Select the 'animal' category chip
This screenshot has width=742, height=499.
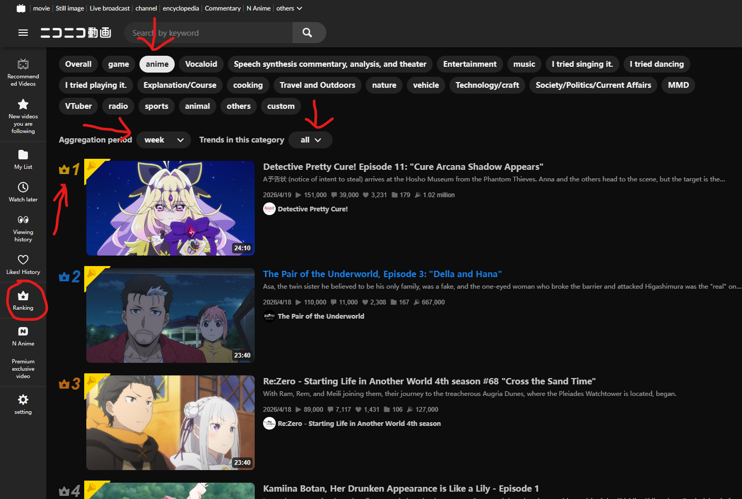click(x=197, y=106)
